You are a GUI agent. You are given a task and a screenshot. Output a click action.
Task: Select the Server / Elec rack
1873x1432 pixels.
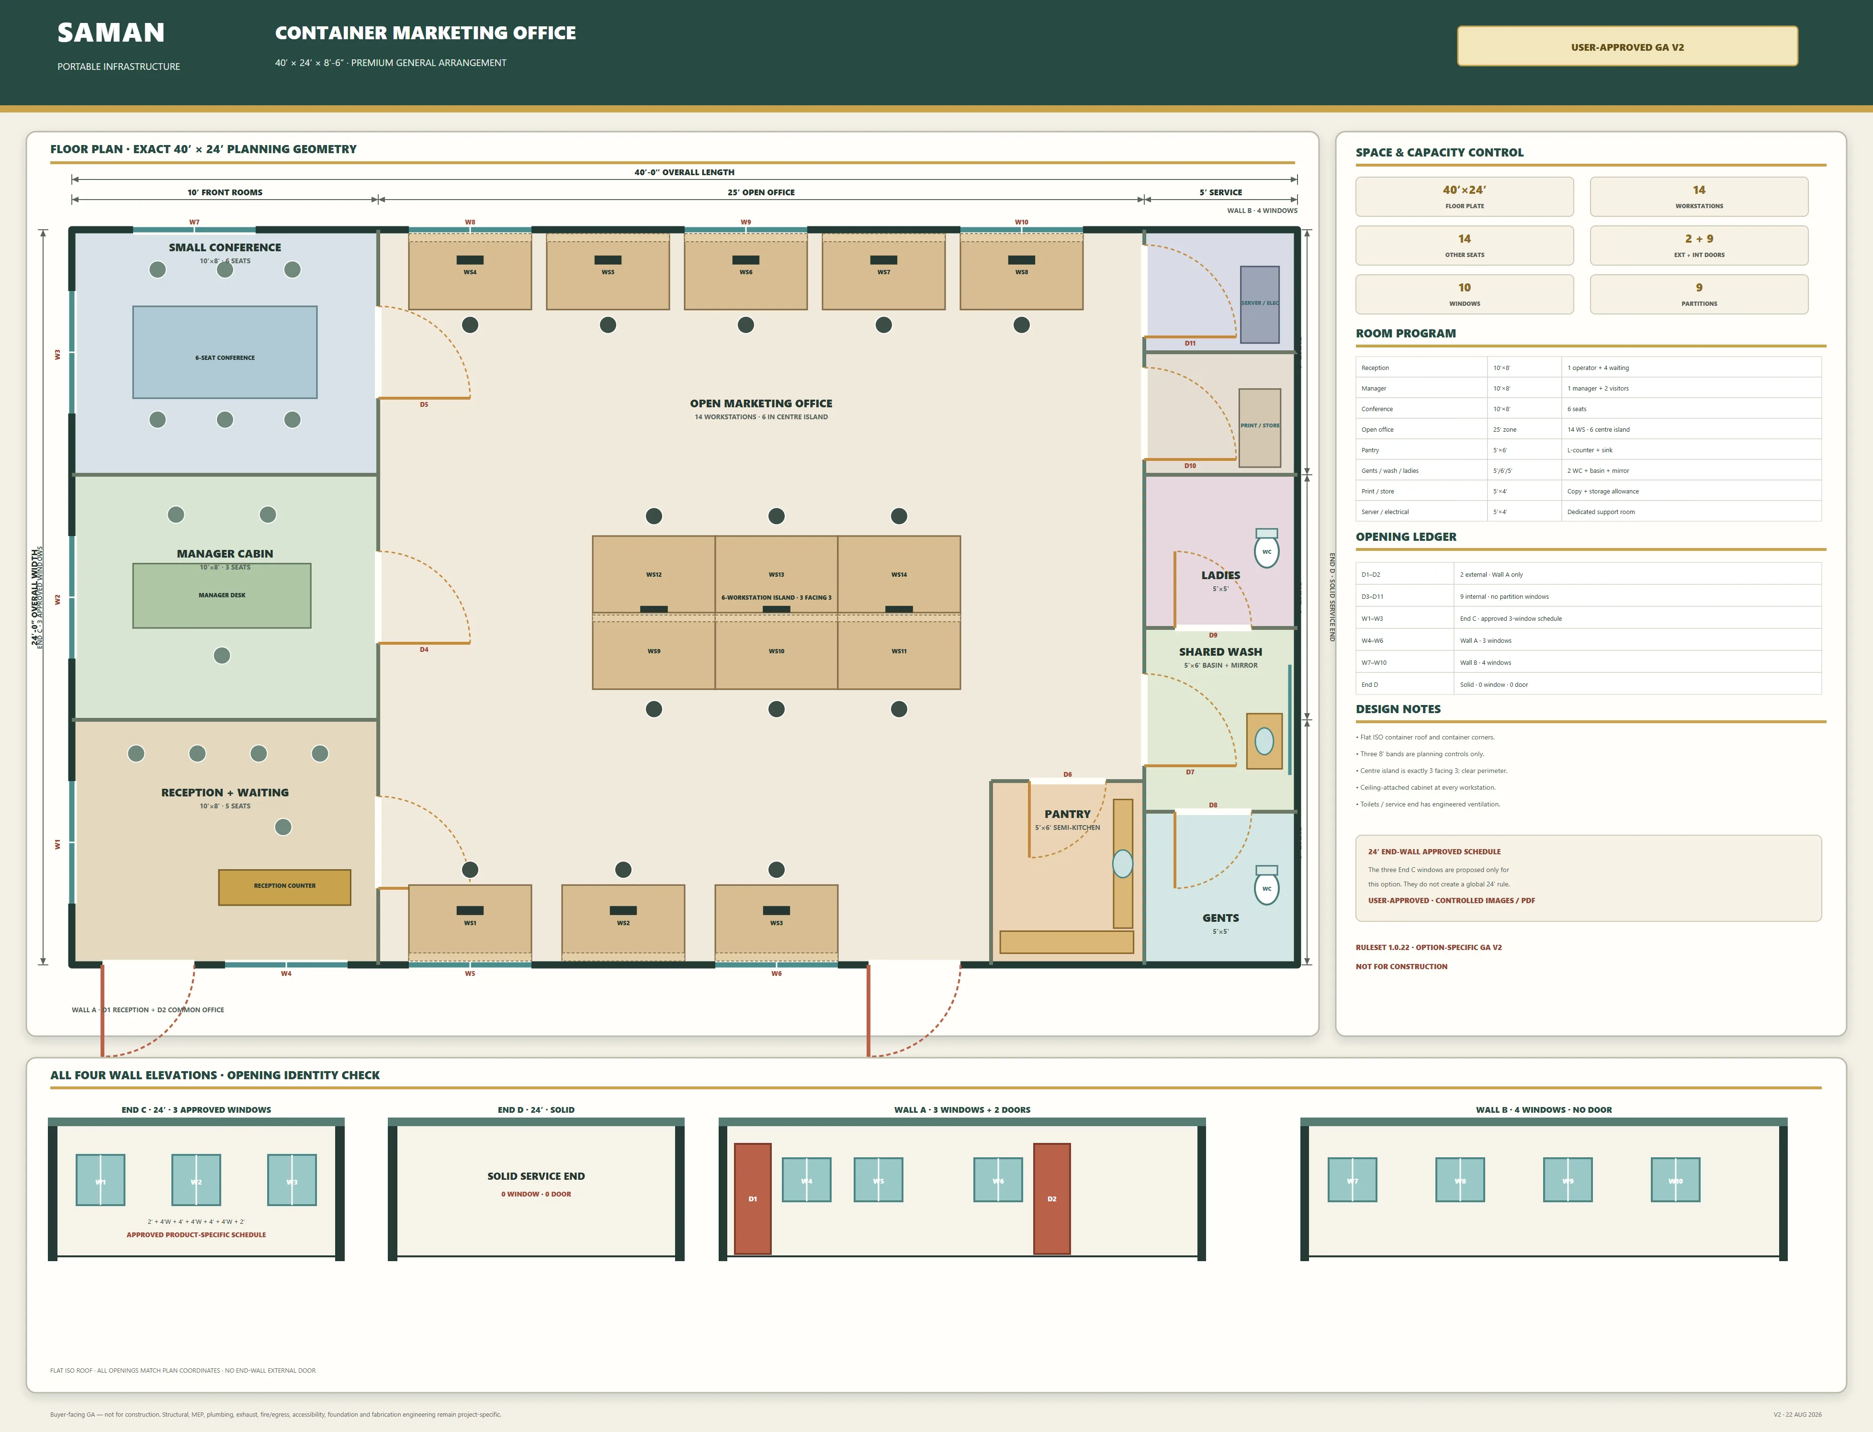[1260, 304]
